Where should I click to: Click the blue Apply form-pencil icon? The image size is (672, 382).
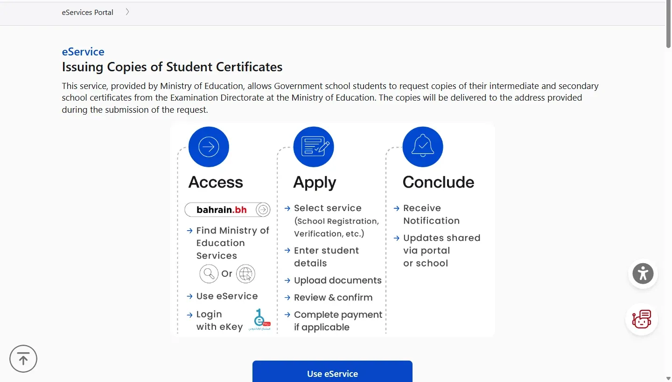coord(314,147)
